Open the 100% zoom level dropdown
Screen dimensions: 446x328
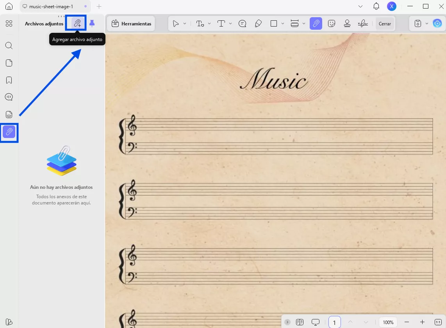point(388,322)
